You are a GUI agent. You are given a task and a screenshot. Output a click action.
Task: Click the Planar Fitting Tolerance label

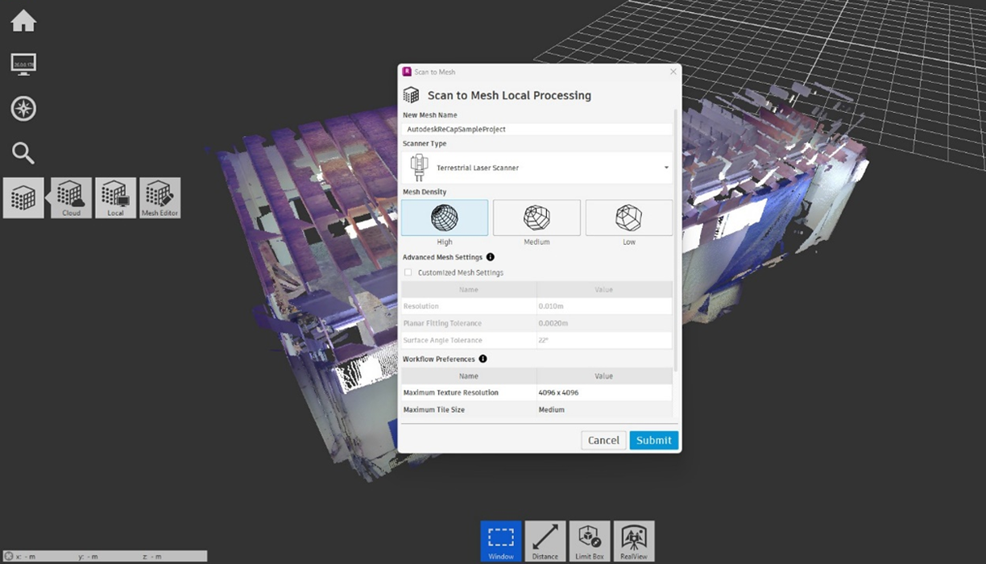point(442,323)
